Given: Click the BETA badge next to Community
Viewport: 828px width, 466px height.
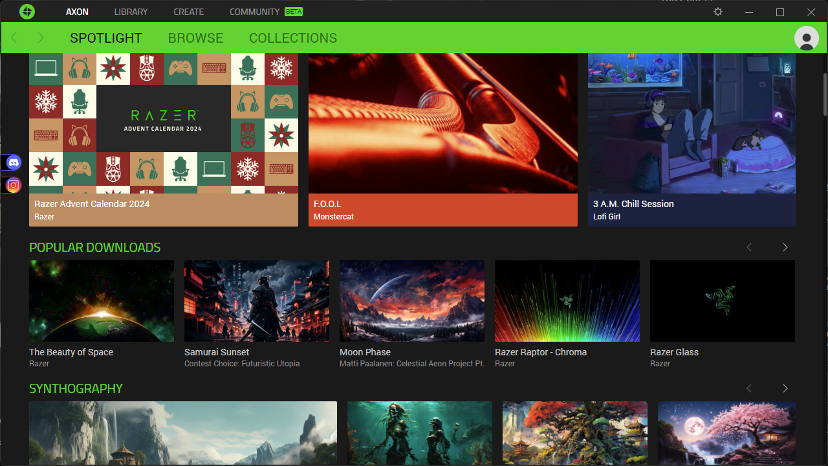Looking at the screenshot, I should pos(294,12).
